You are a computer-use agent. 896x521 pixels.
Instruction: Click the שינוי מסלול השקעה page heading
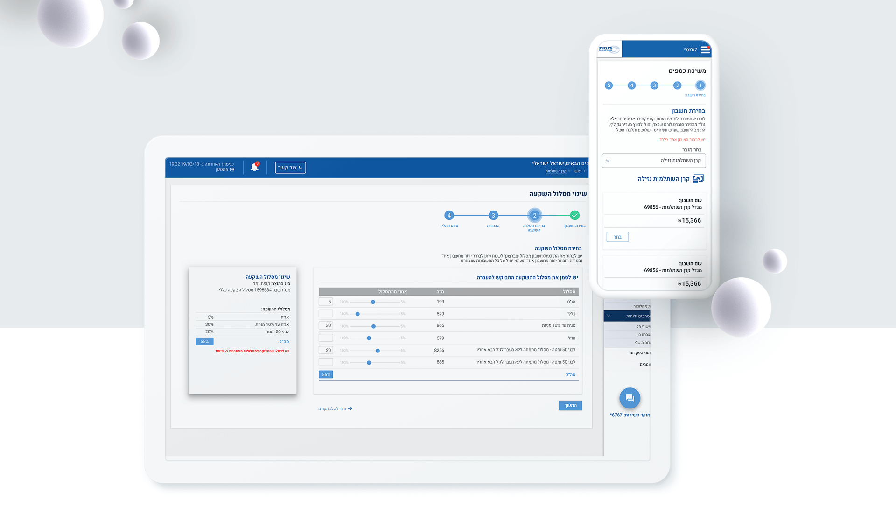(558, 194)
